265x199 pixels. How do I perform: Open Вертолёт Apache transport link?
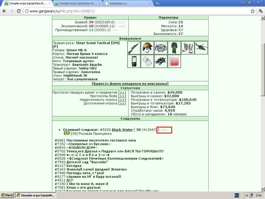click(87, 65)
